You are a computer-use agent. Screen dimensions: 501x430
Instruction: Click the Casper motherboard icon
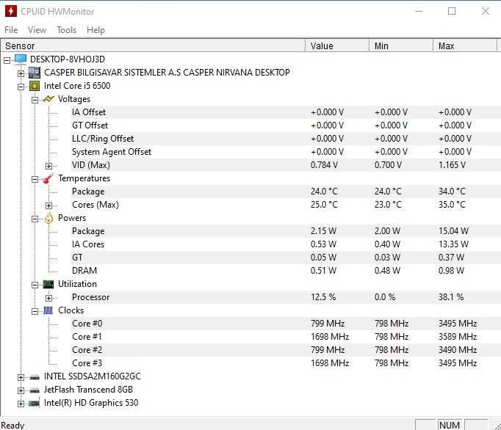(x=35, y=73)
